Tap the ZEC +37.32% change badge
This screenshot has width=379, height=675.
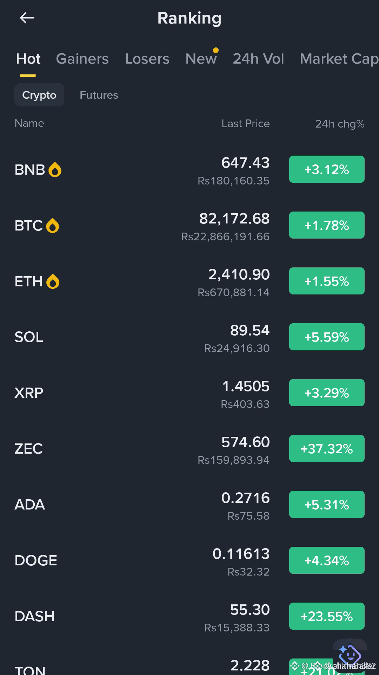[327, 449]
